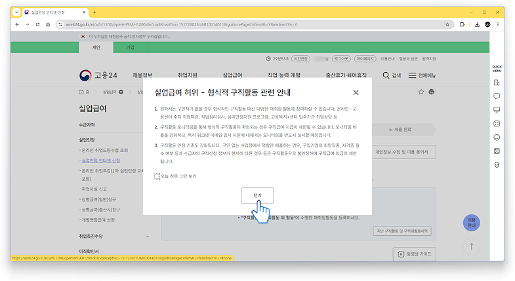
Task: Click the 로그아웃 button
Action: [x=341, y=59]
